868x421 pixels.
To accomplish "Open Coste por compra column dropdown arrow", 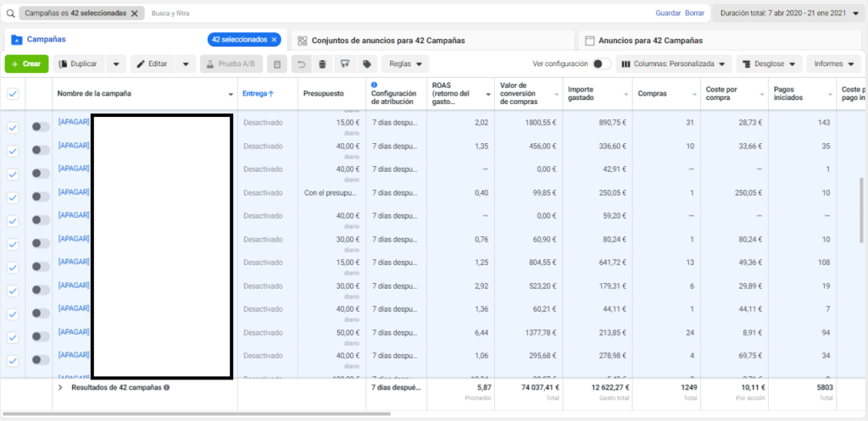I will point(762,95).
